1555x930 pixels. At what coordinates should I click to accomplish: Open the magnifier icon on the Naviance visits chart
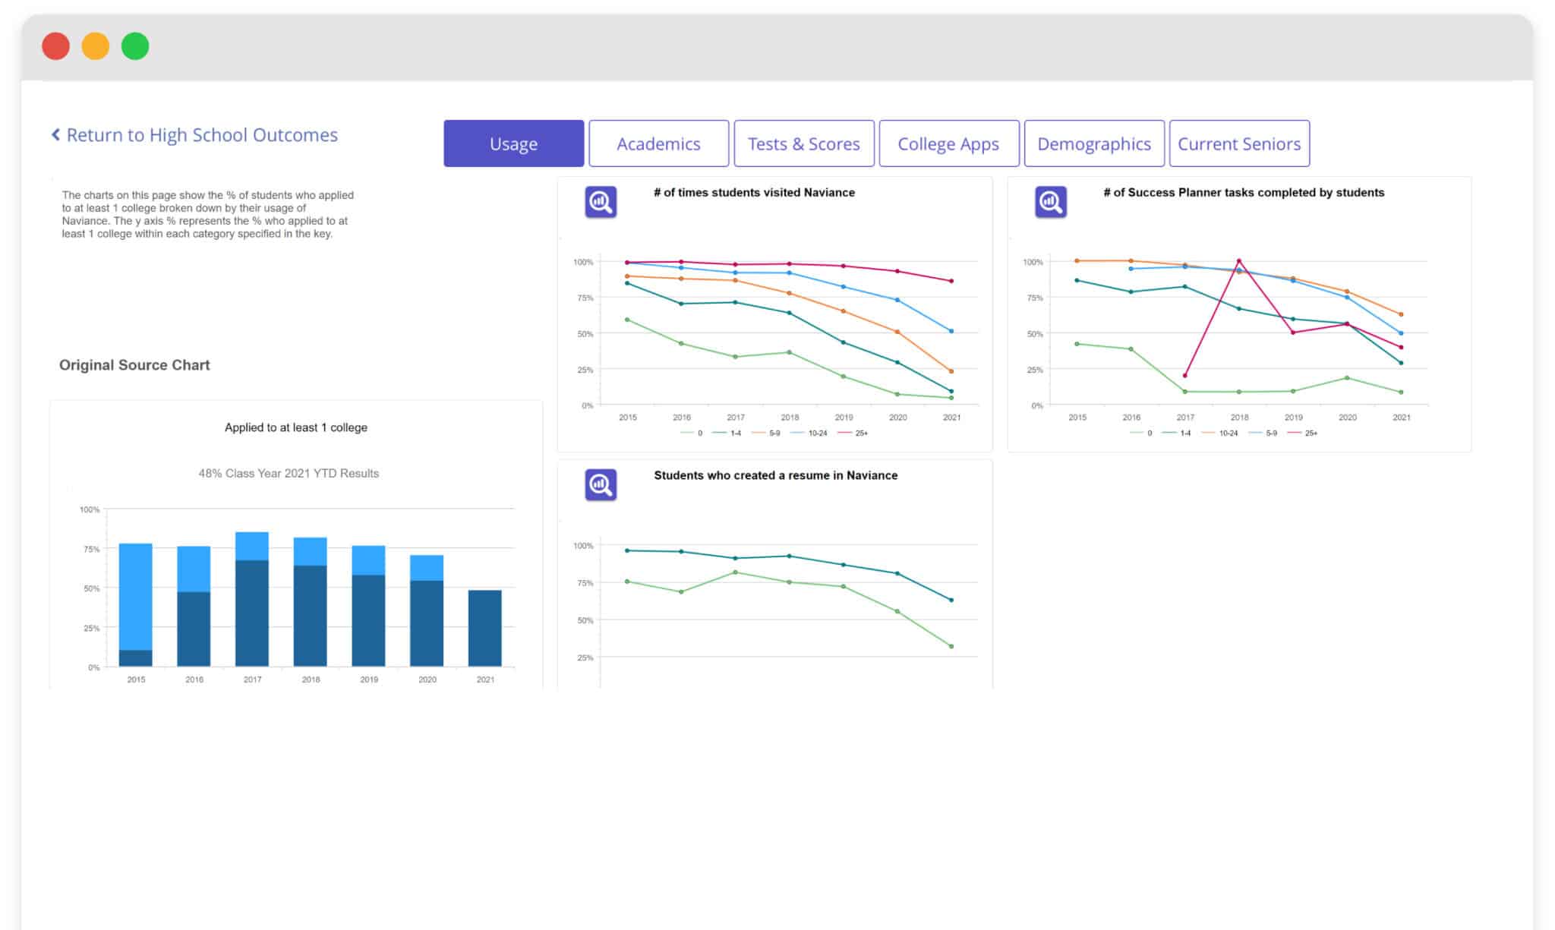599,202
